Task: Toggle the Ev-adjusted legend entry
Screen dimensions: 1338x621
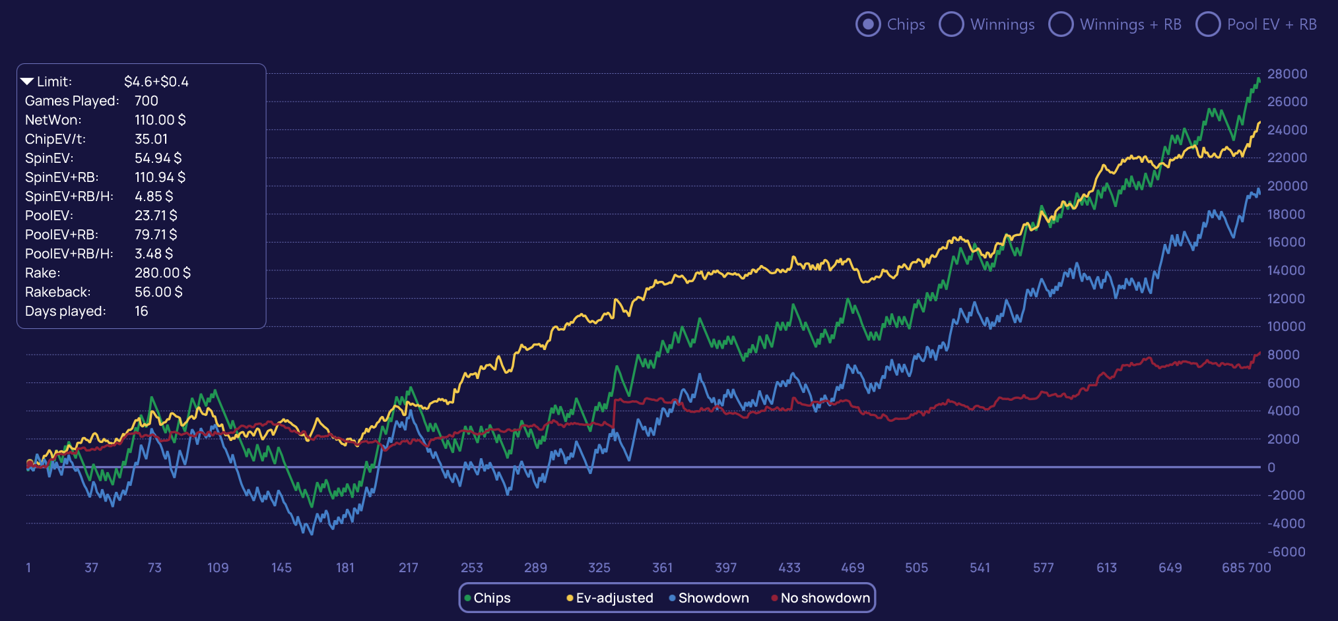Action: [x=609, y=598]
